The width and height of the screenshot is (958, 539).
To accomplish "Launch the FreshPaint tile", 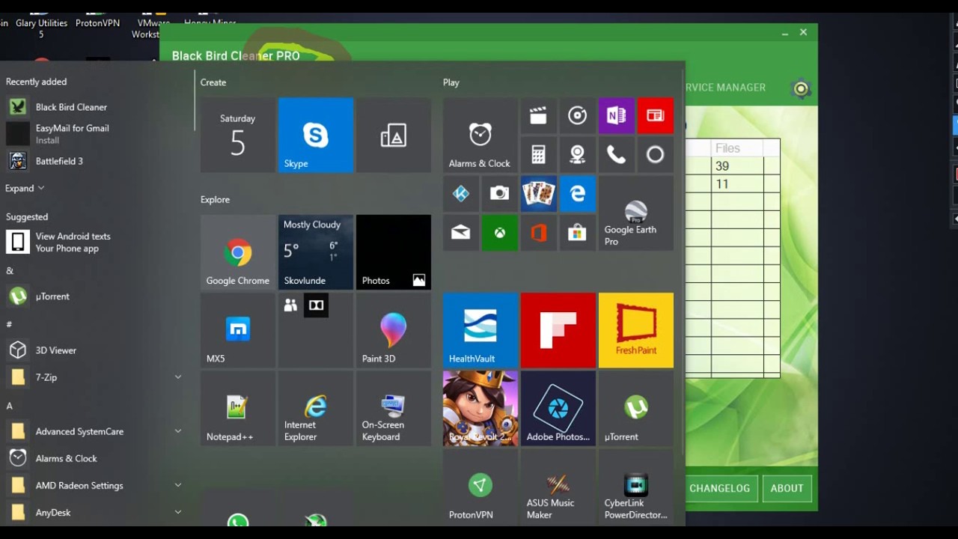I will (x=635, y=330).
